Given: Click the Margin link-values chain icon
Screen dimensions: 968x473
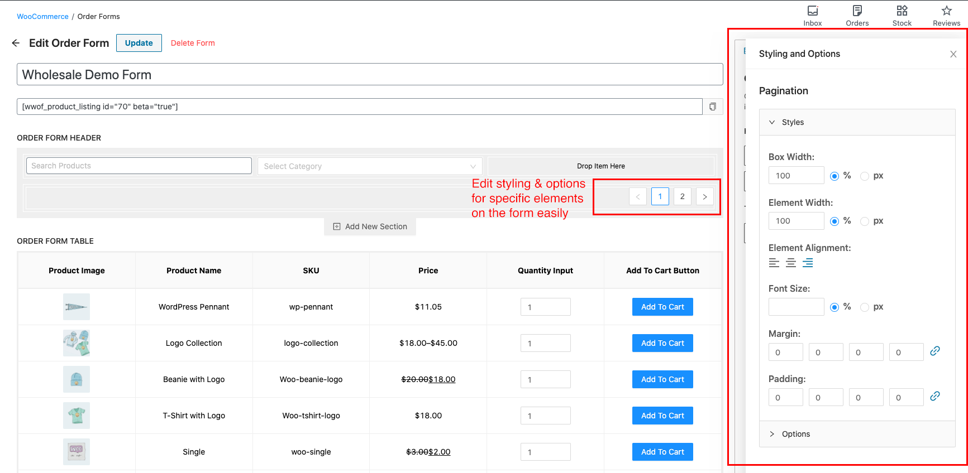Looking at the screenshot, I should [x=934, y=351].
